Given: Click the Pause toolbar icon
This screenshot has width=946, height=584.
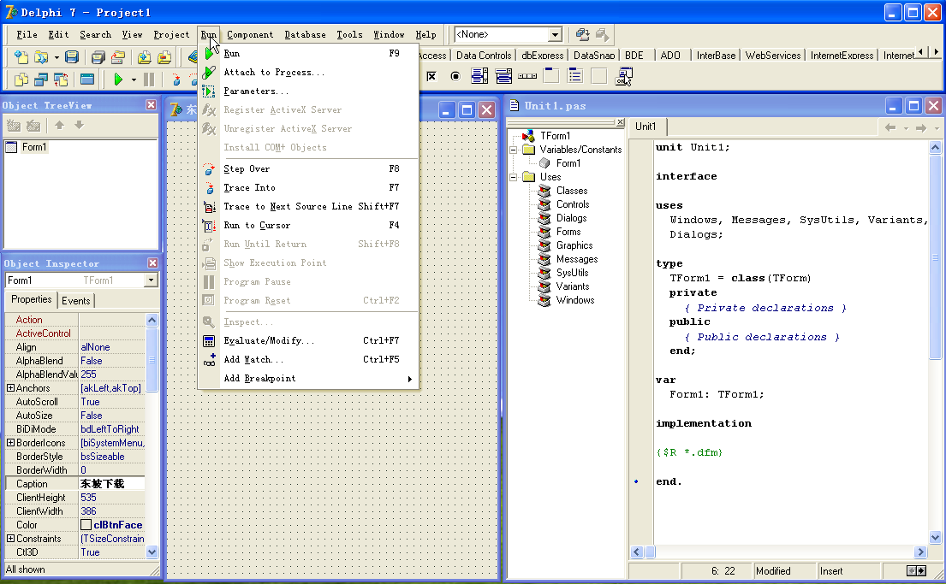Looking at the screenshot, I should (x=149, y=79).
